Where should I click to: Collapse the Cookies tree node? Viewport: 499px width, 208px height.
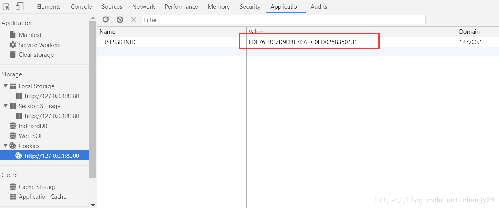6,146
